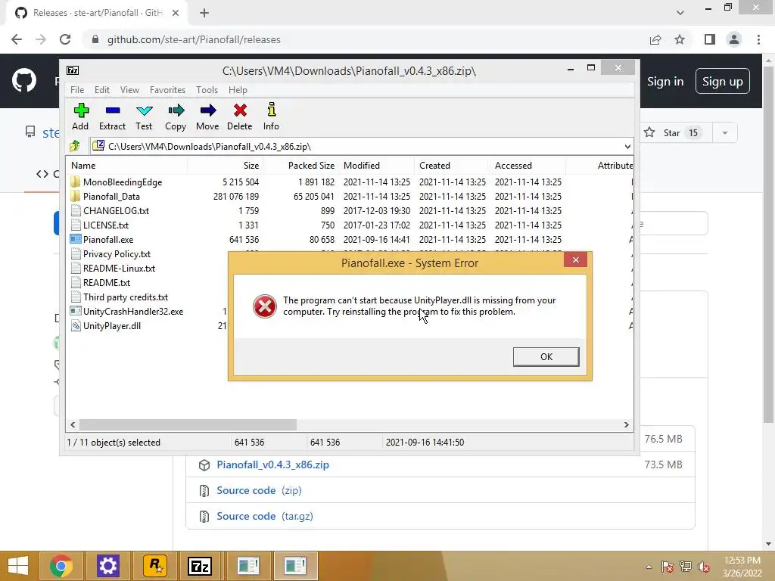Show hidden tray icons arrow
This screenshot has width=775, height=581.
click(649, 567)
